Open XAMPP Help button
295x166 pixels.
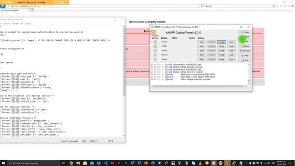[x=245, y=55]
